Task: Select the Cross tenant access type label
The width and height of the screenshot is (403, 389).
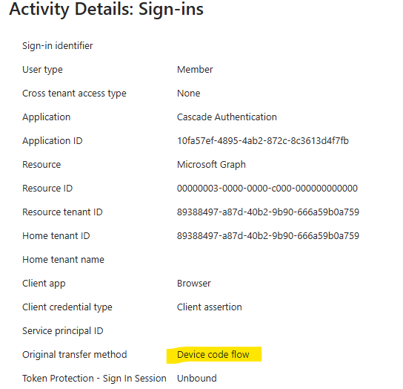Action: click(74, 94)
